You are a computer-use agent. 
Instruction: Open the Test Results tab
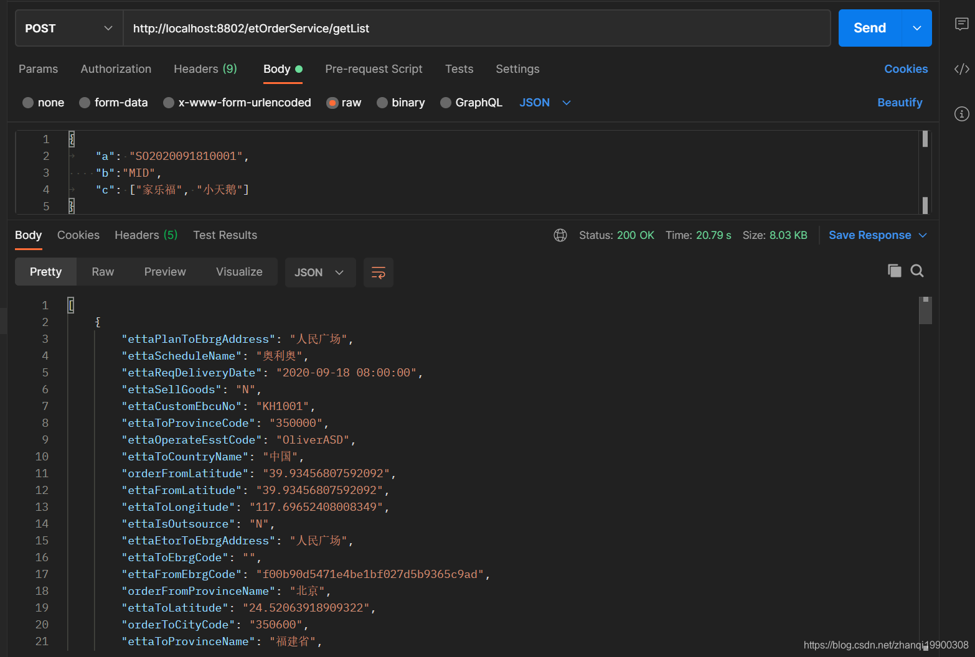225,235
